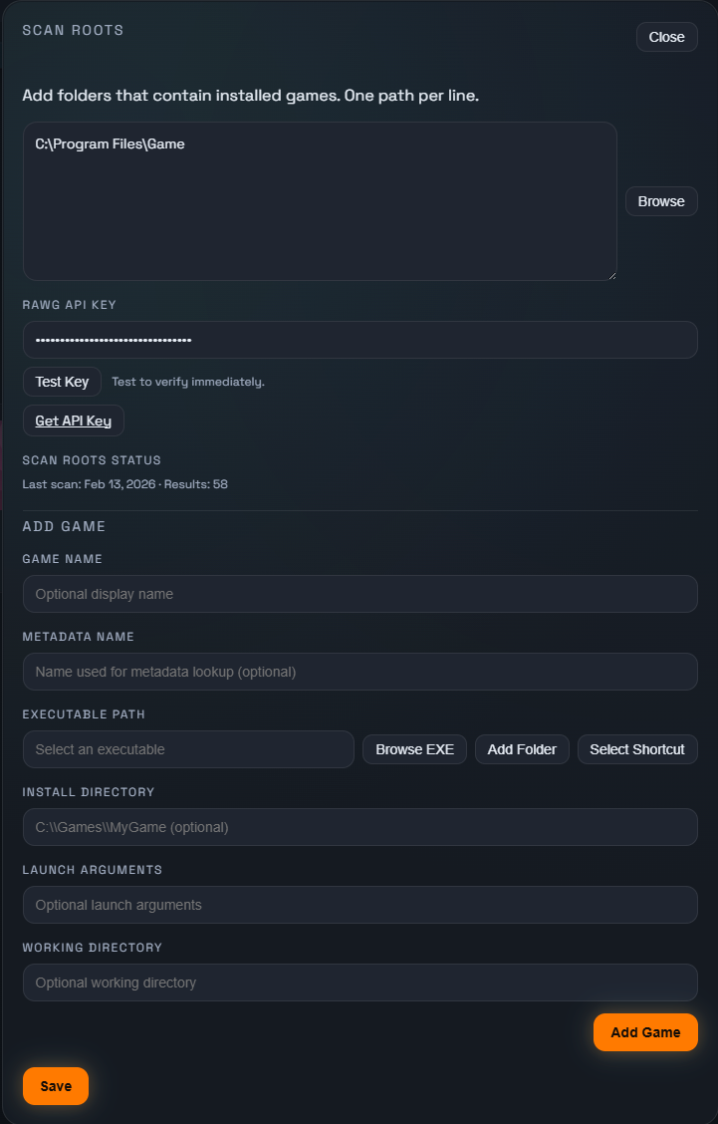Click the Add Folder button
The width and height of the screenshot is (718, 1124).
coord(522,749)
